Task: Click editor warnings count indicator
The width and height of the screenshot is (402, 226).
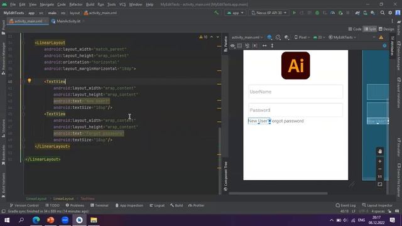Action: click(204, 37)
